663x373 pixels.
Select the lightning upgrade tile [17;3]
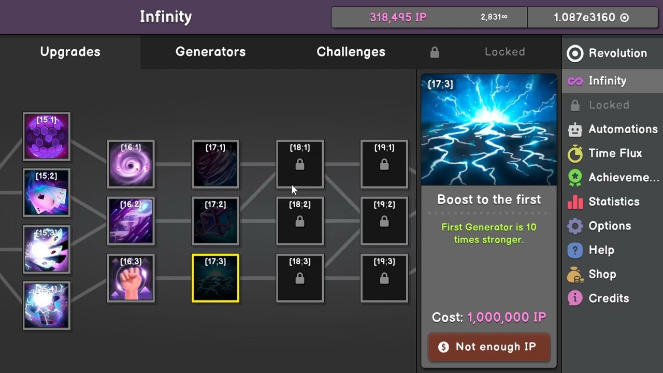tap(215, 278)
